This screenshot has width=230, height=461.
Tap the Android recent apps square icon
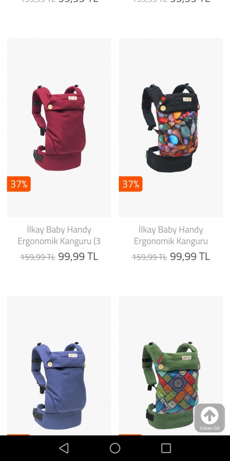click(166, 448)
